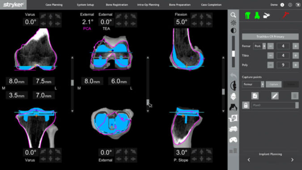This screenshot has height=170, width=302.
Task: Go to previous step with left chevron
Action: 249,160
